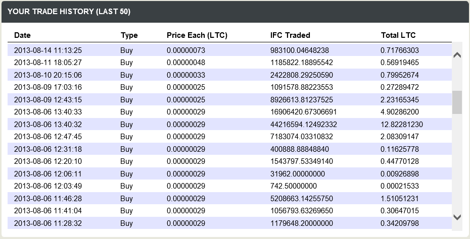Select the 2013-08-06 11:28:32 trade row
The image size is (470, 239).
pyautogui.click(x=229, y=223)
